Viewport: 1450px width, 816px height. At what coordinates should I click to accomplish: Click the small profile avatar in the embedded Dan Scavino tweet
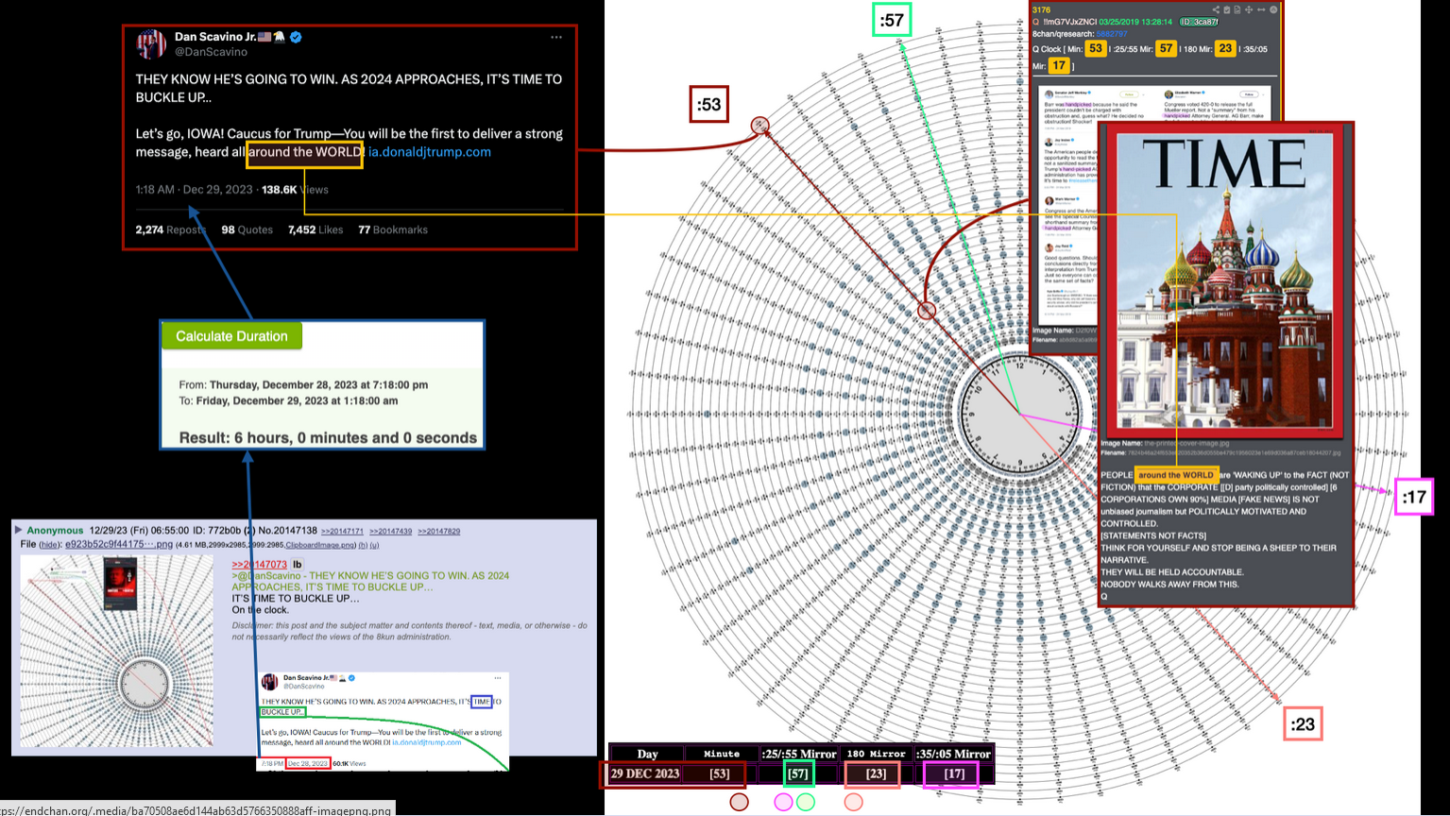point(269,682)
